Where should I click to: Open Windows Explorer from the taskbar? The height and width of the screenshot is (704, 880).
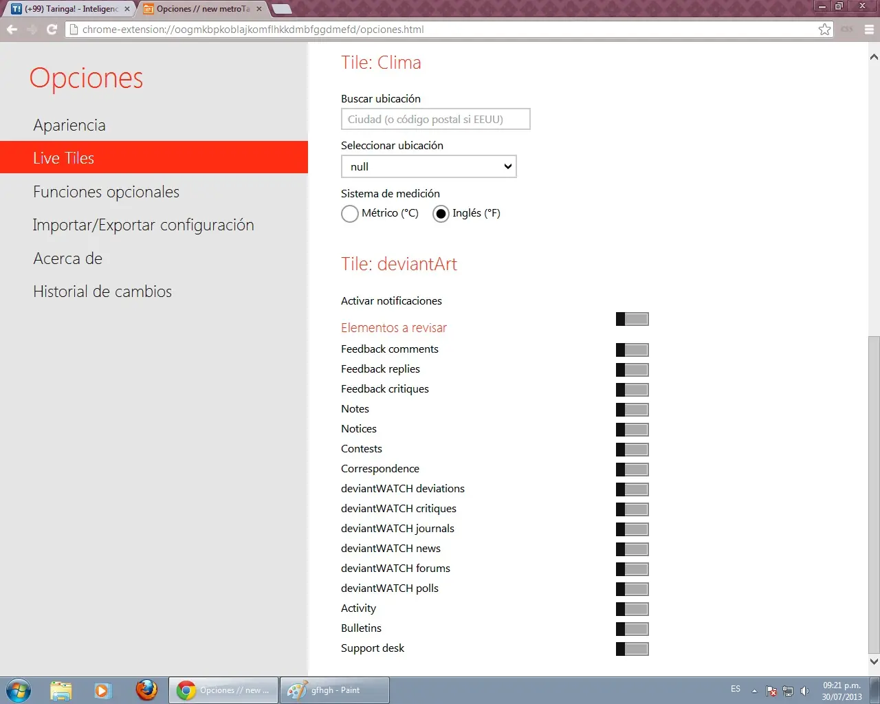(x=60, y=690)
